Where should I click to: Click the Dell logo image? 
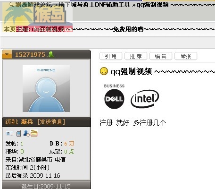point(114,99)
